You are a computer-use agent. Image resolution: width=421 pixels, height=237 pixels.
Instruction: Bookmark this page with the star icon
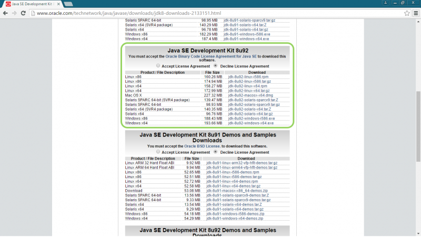406,13
